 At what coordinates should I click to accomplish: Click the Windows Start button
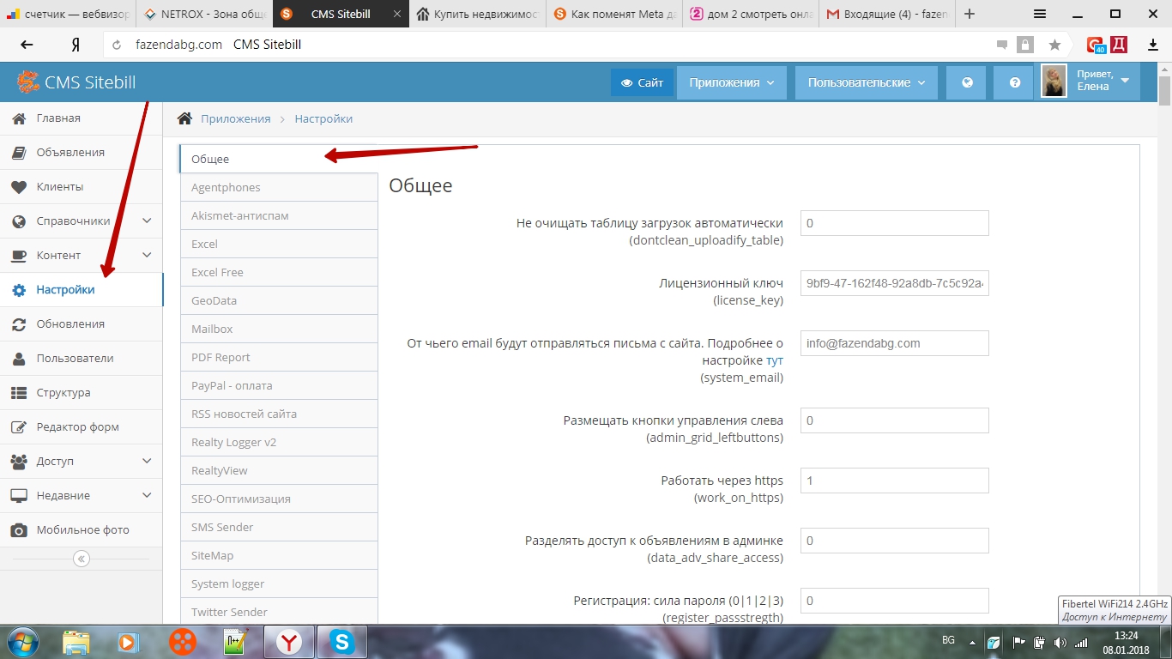(x=23, y=642)
